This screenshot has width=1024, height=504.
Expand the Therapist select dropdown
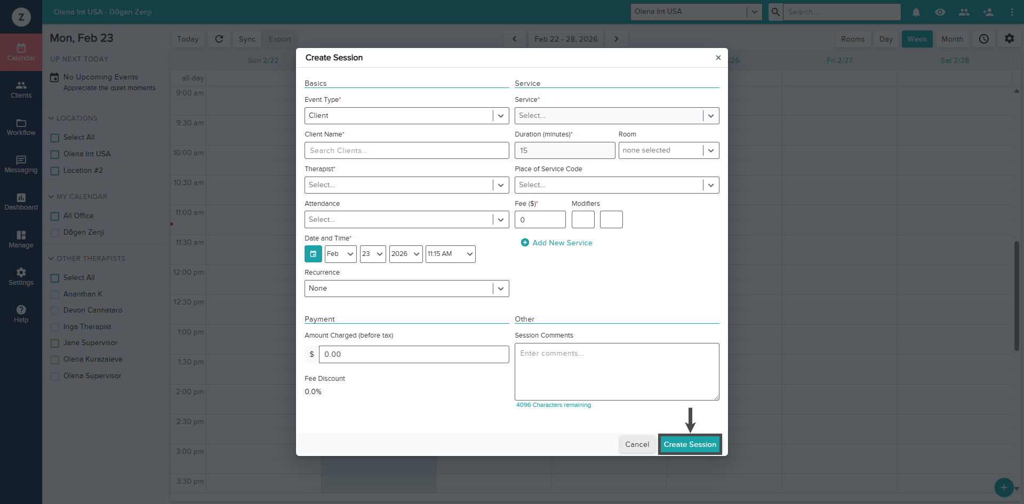(x=406, y=185)
